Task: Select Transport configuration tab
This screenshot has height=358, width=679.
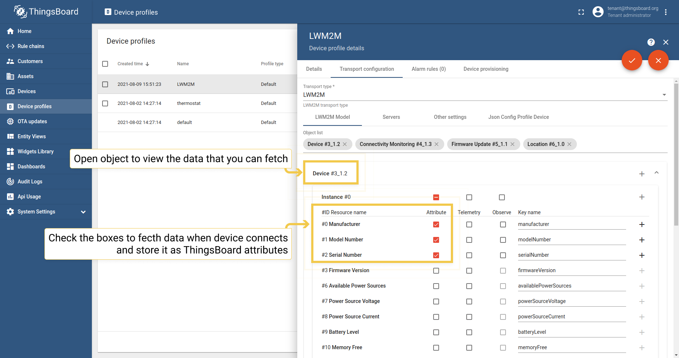Action: [x=367, y=69]
